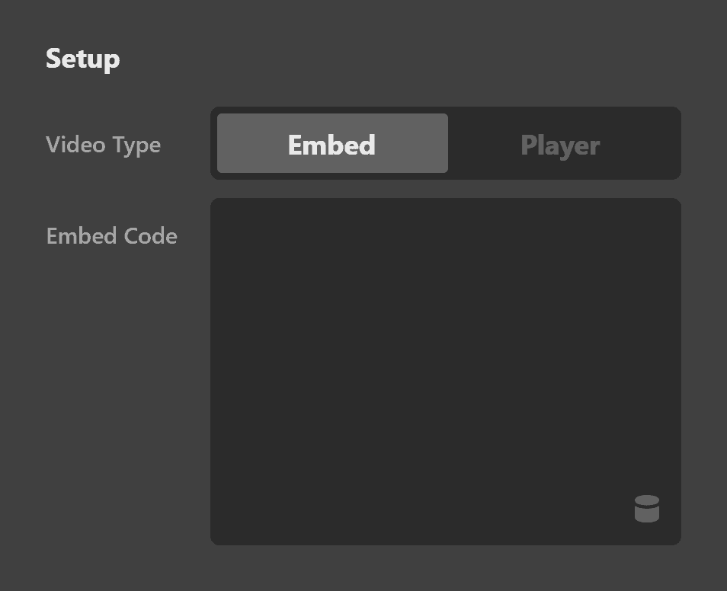The width and height of the screenshot is (727, 591).
Task: Toggle the video type to Player
Action: 560,145
